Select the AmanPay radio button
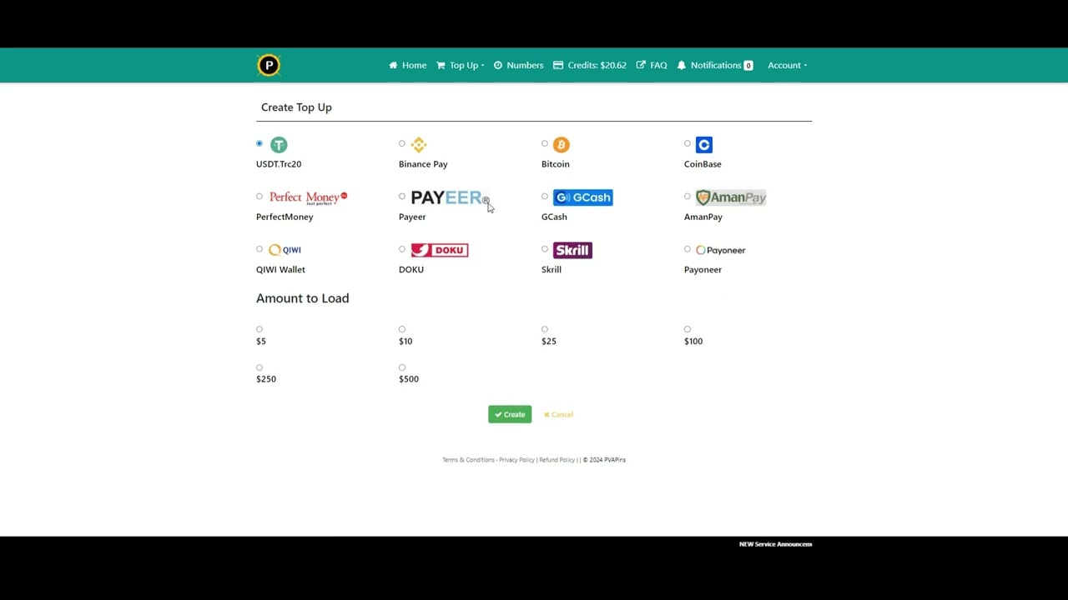 (688, 197)
